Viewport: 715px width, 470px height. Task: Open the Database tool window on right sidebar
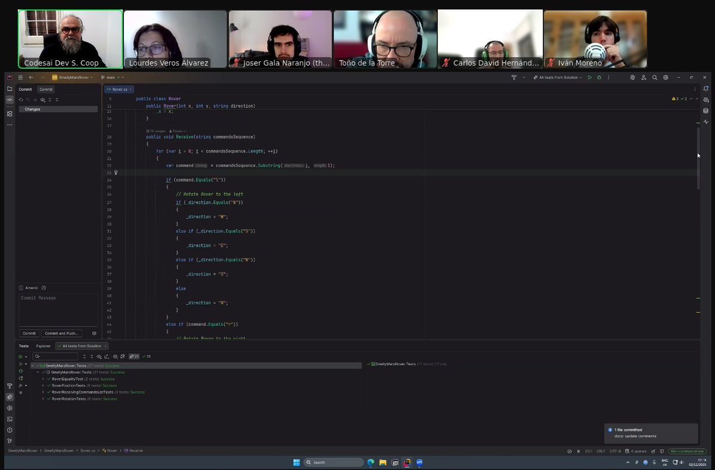[x=705, y=110]
